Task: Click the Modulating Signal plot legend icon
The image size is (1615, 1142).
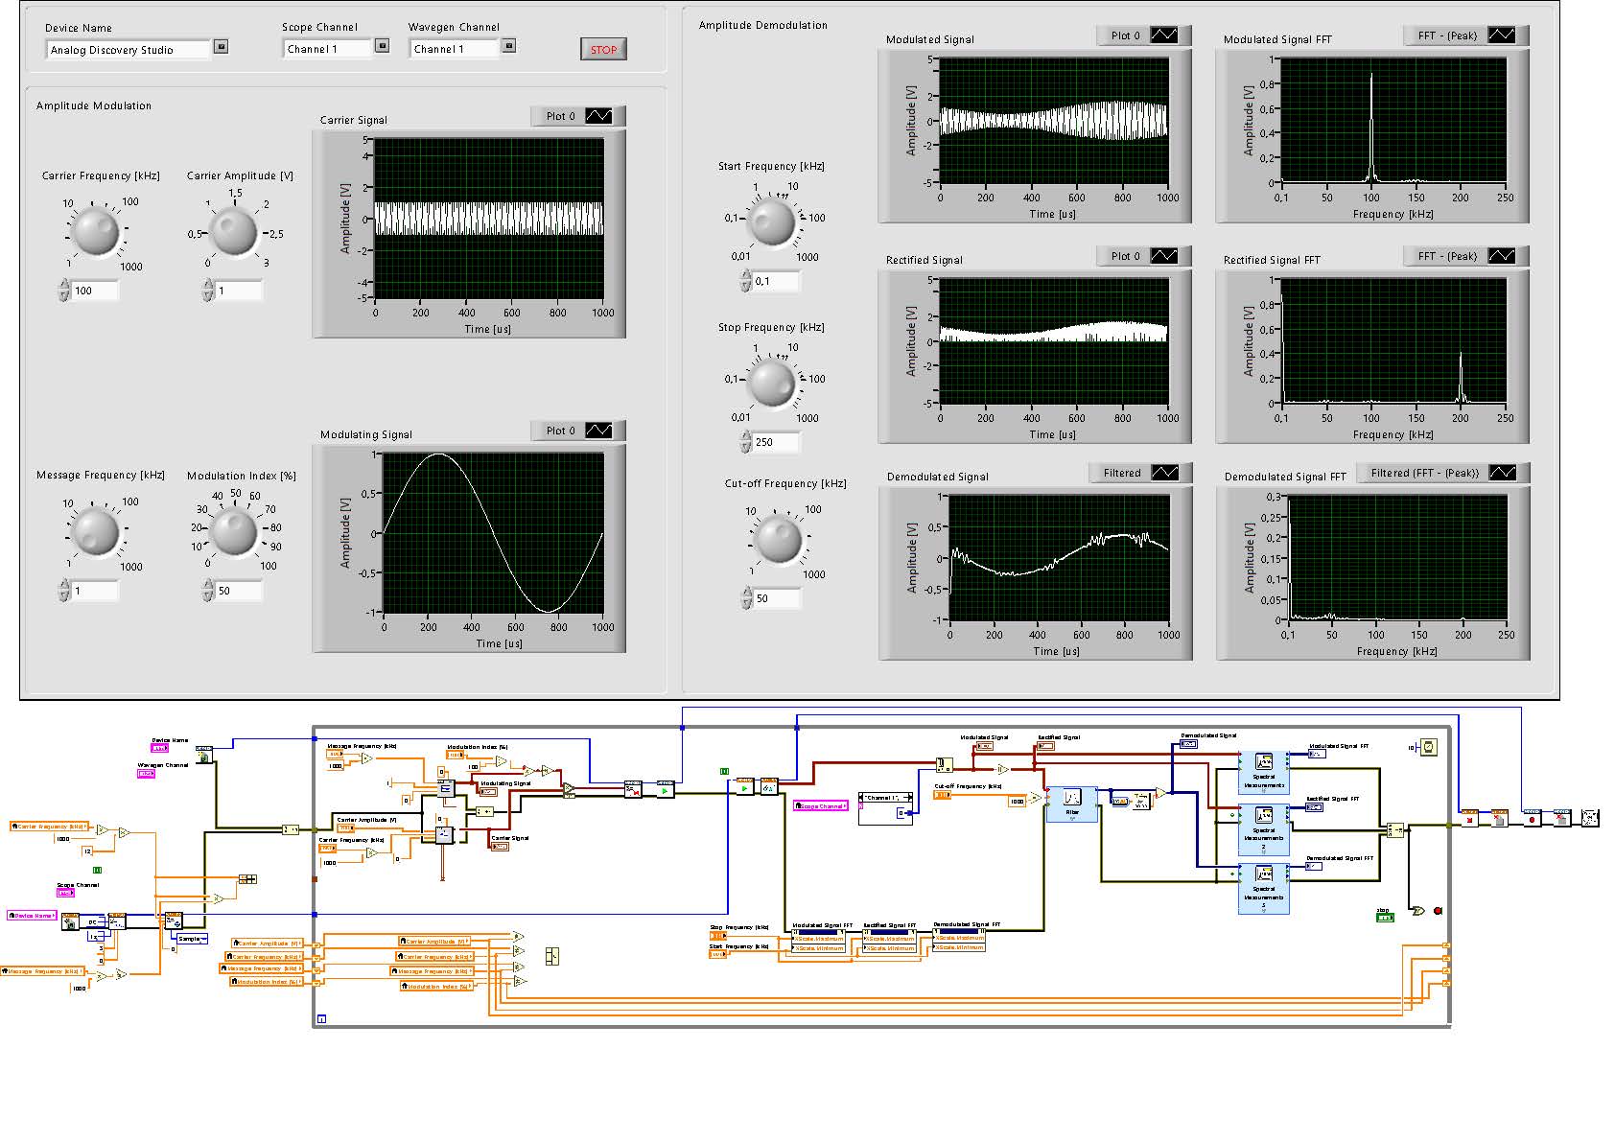Action: [x=598, y=431]
